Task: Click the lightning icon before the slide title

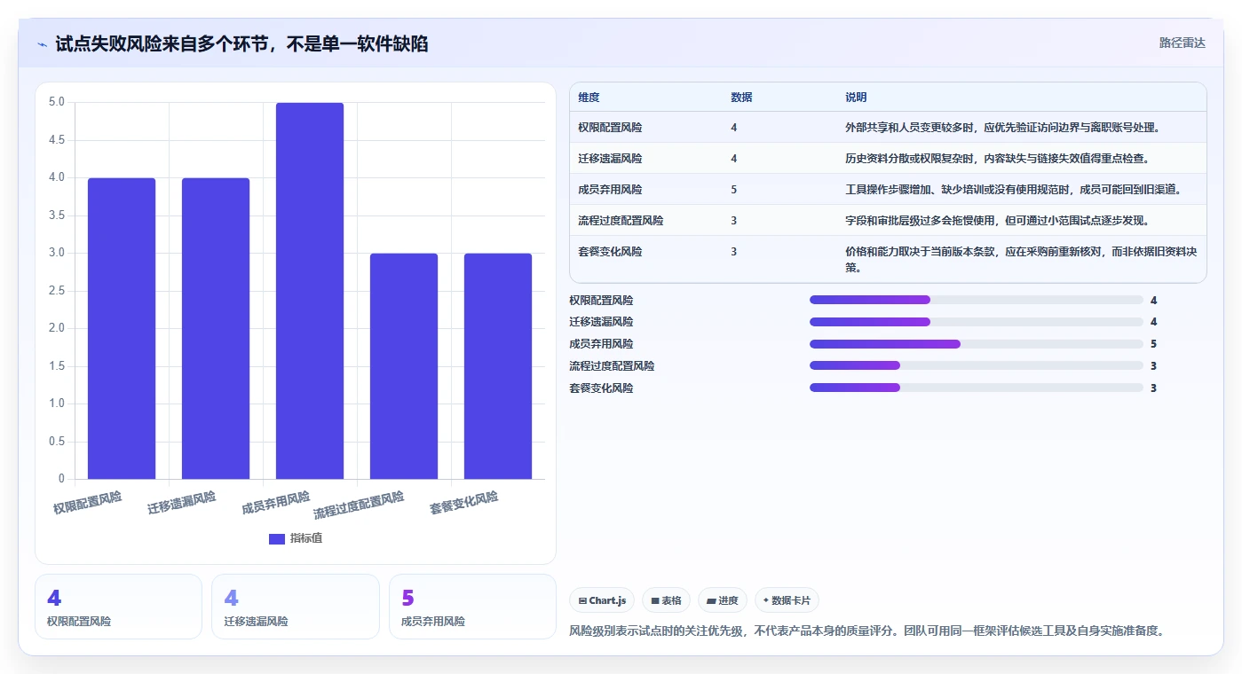Action: click(43, 43)
